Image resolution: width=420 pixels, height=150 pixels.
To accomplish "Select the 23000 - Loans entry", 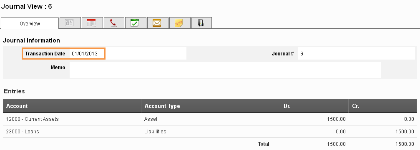I will tap(210, 132).
